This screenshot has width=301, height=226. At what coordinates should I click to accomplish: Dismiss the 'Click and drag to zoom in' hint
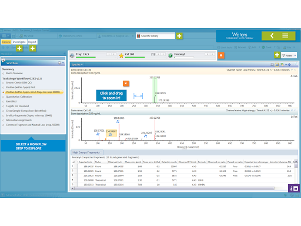point(126,84)
